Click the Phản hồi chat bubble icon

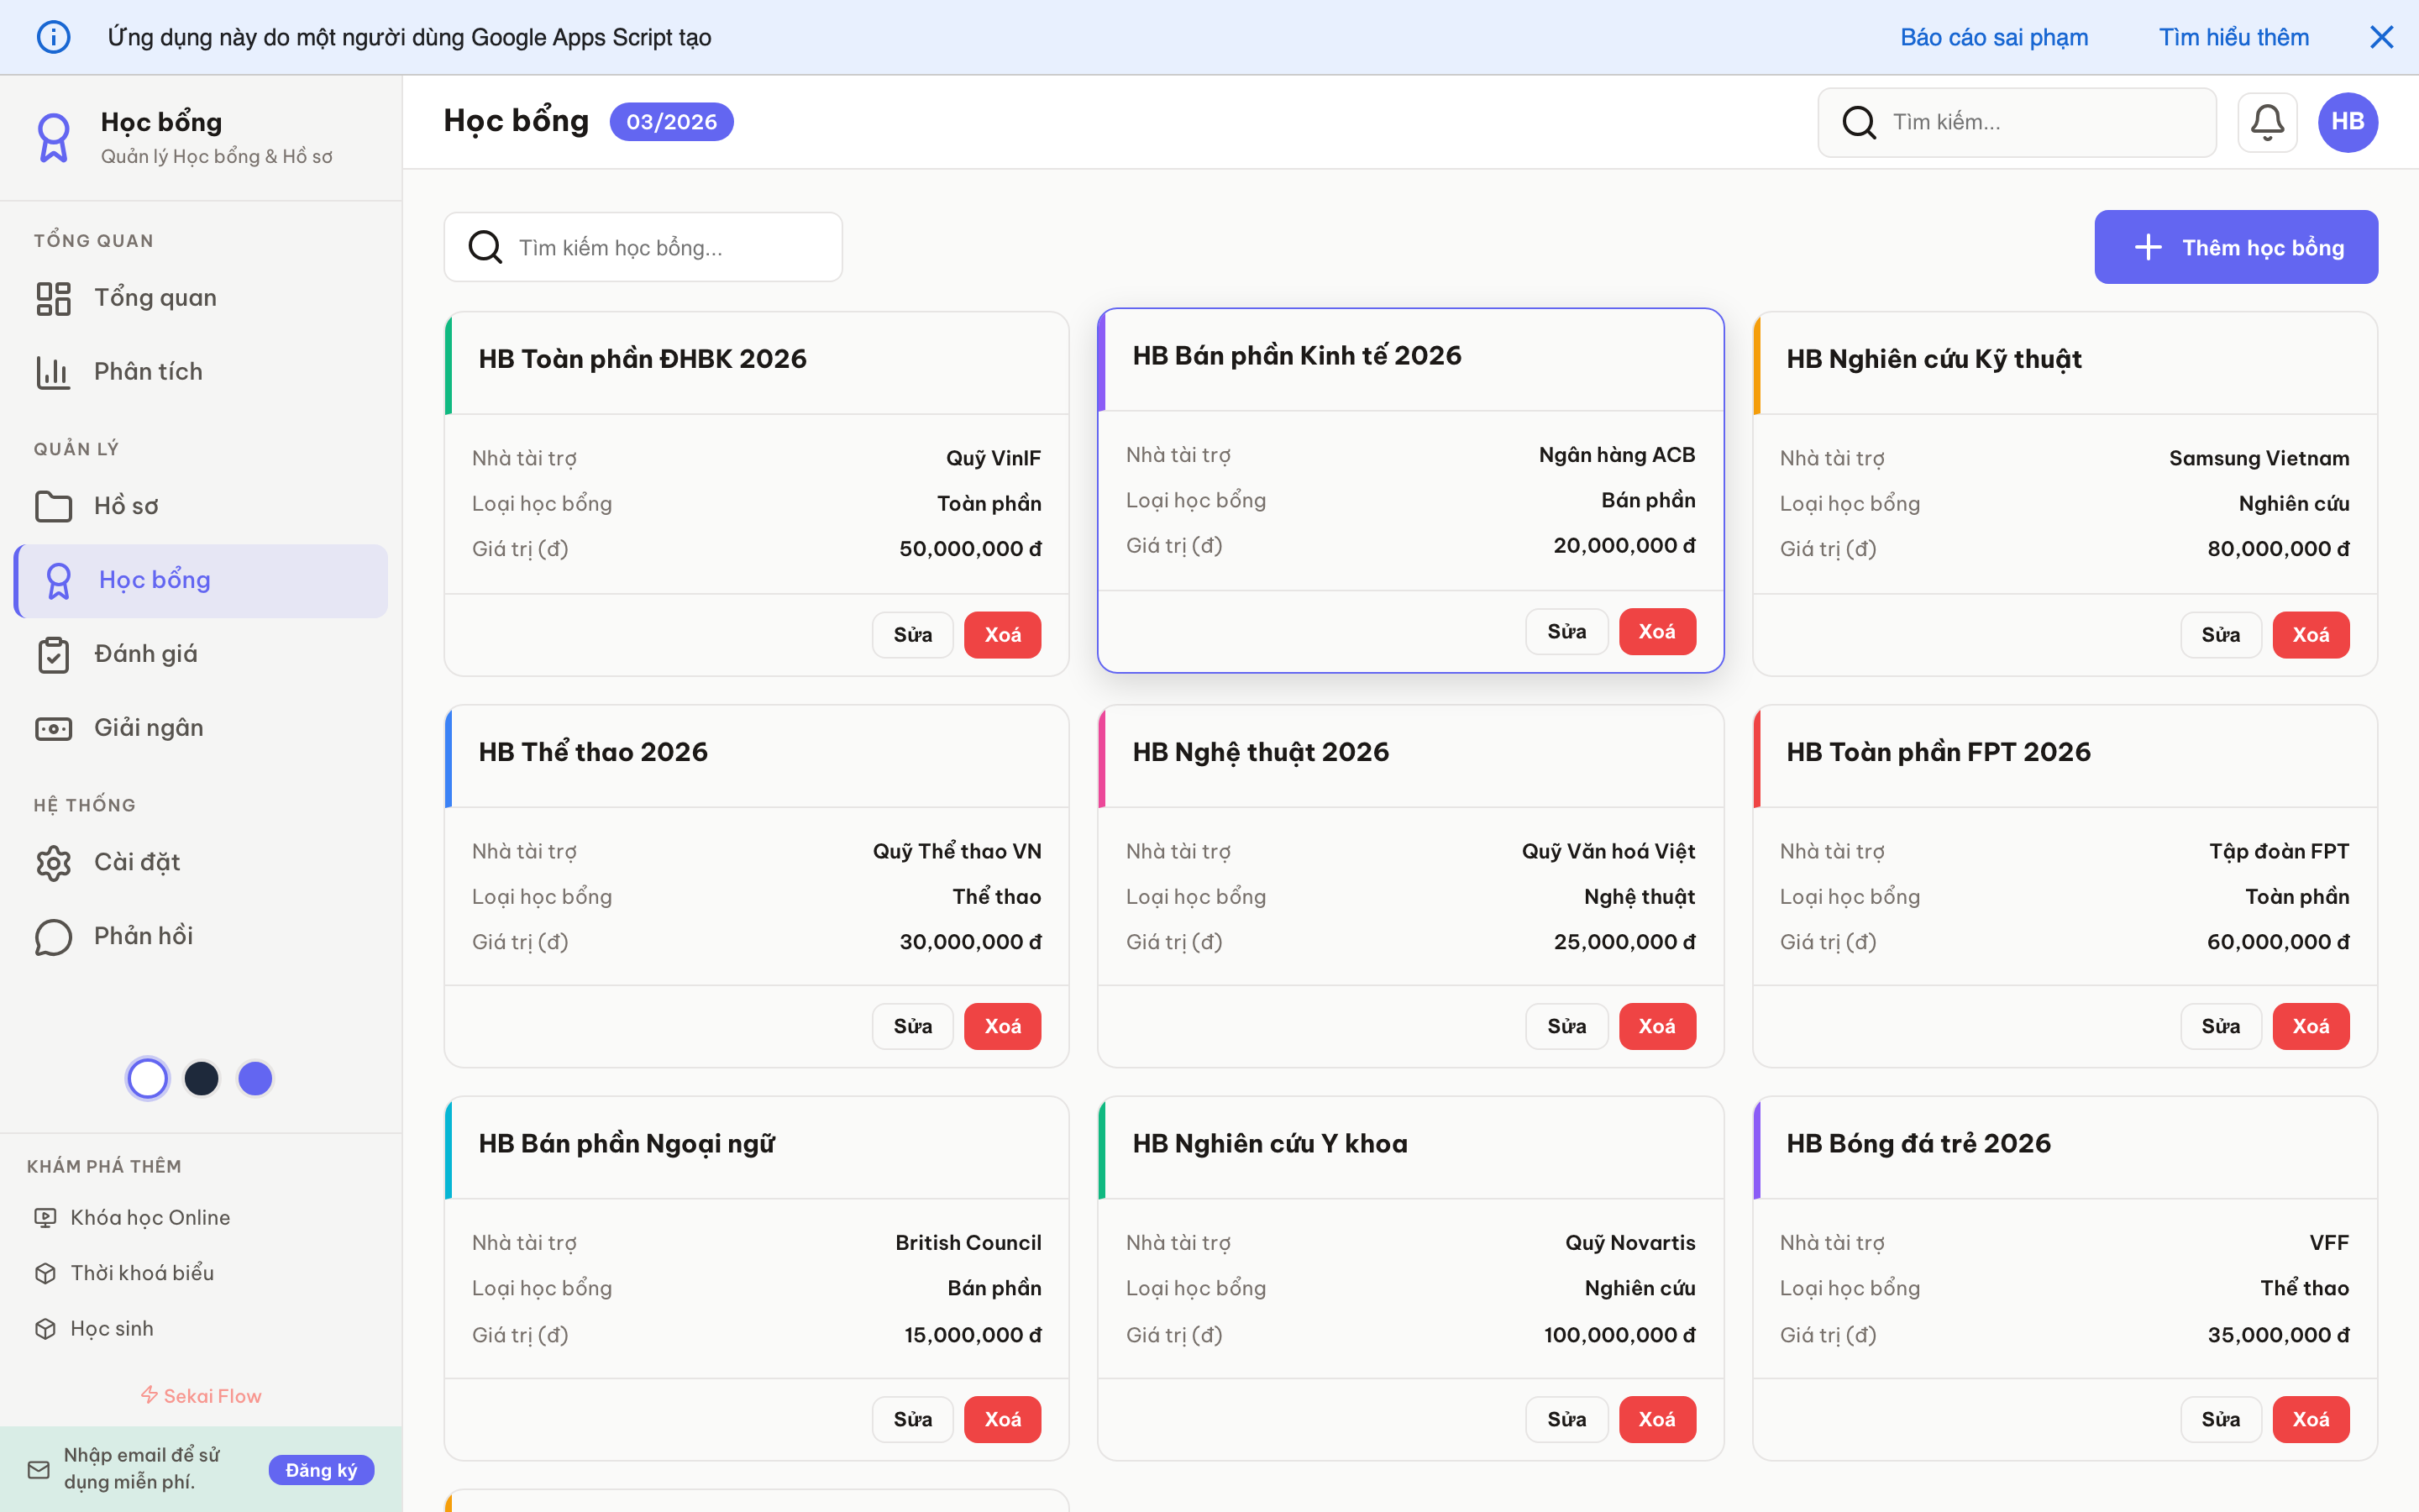tap(53, 937)
